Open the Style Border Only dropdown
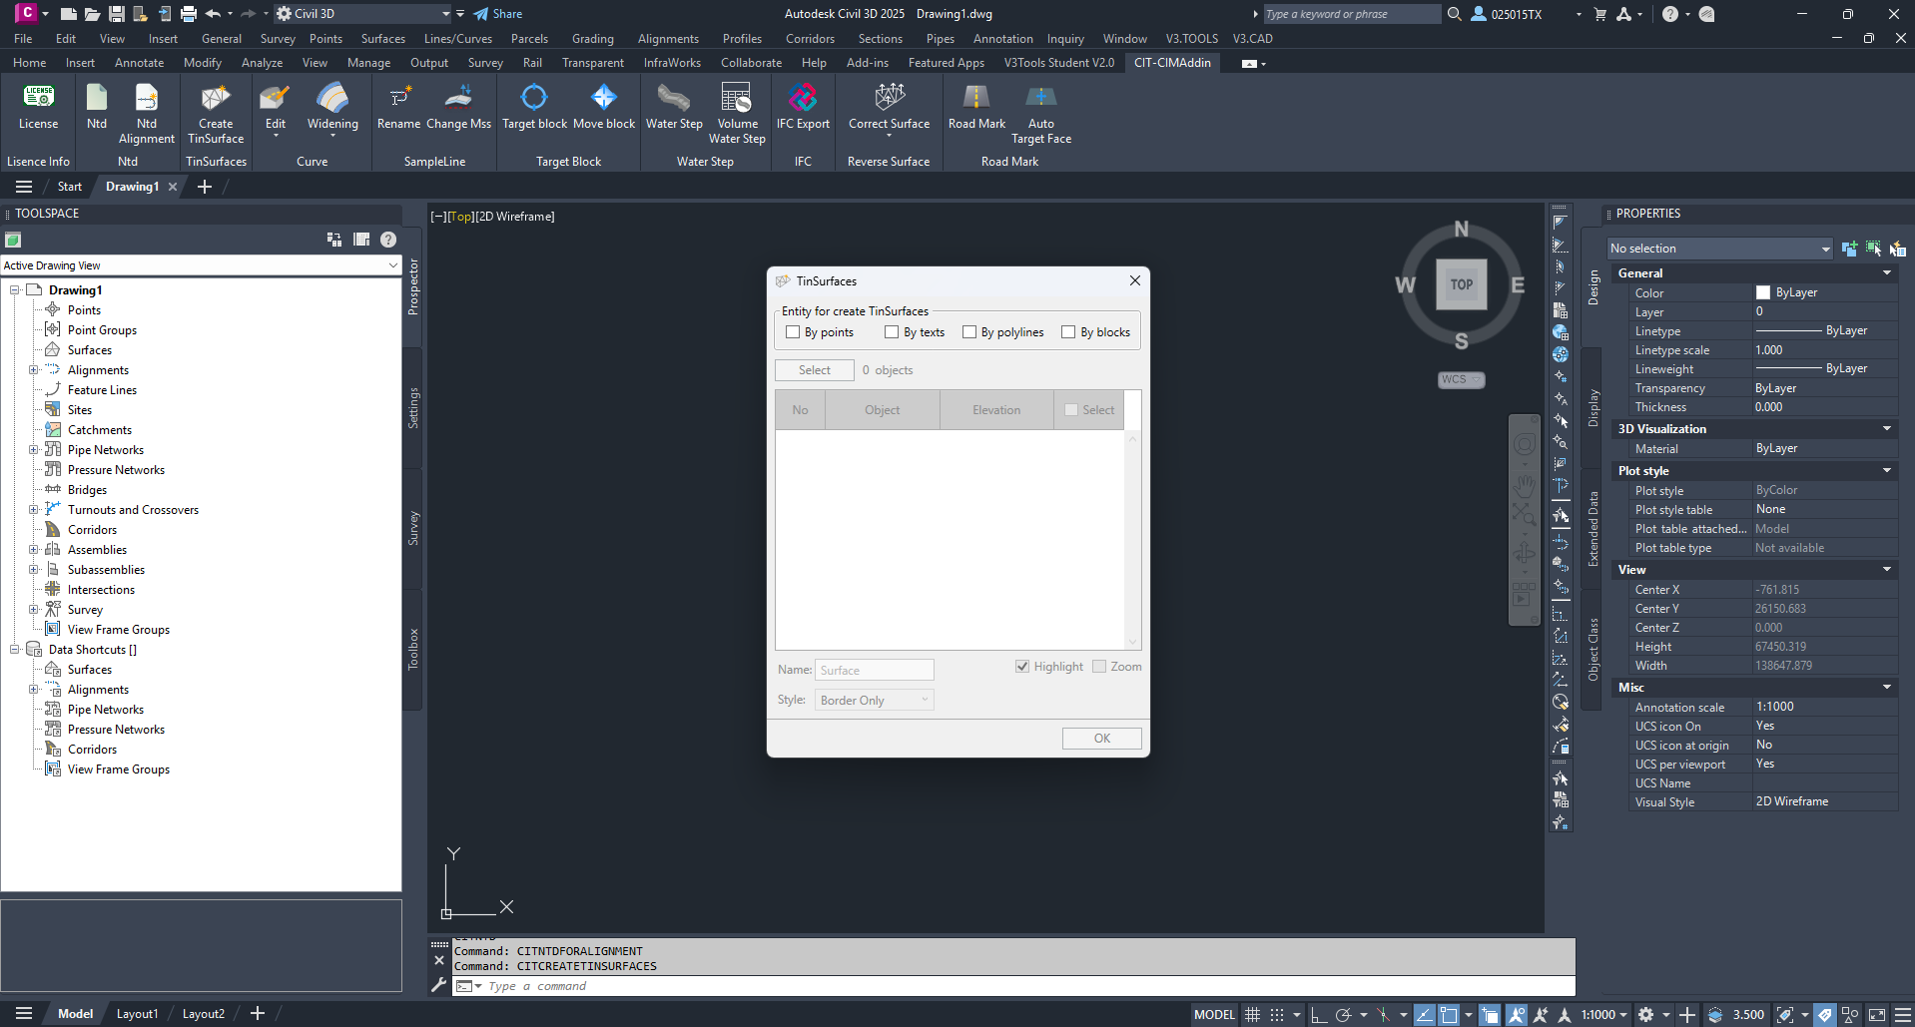 pos(875,701)
